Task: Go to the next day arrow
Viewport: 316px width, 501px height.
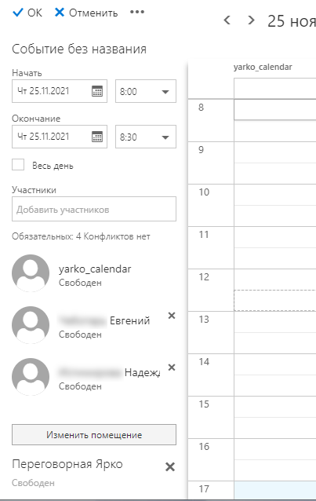Action: coord(251,20)
